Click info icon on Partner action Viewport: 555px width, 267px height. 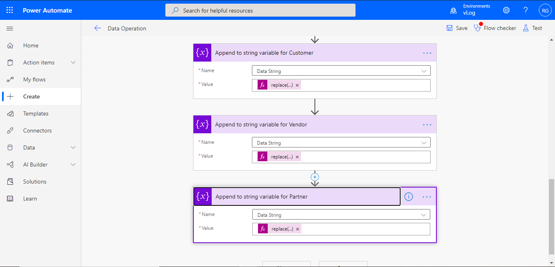coord(409,197)
